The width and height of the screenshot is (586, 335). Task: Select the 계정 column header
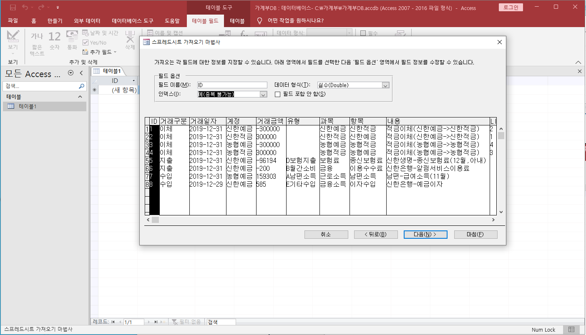(x=241, y=121)
